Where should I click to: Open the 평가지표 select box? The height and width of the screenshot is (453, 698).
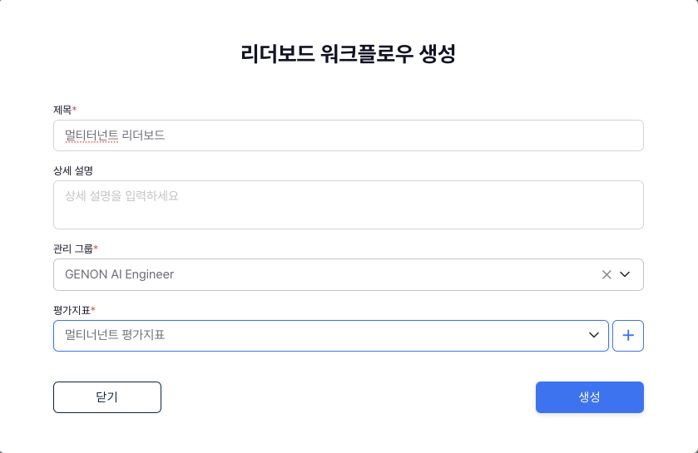point(331,336)
